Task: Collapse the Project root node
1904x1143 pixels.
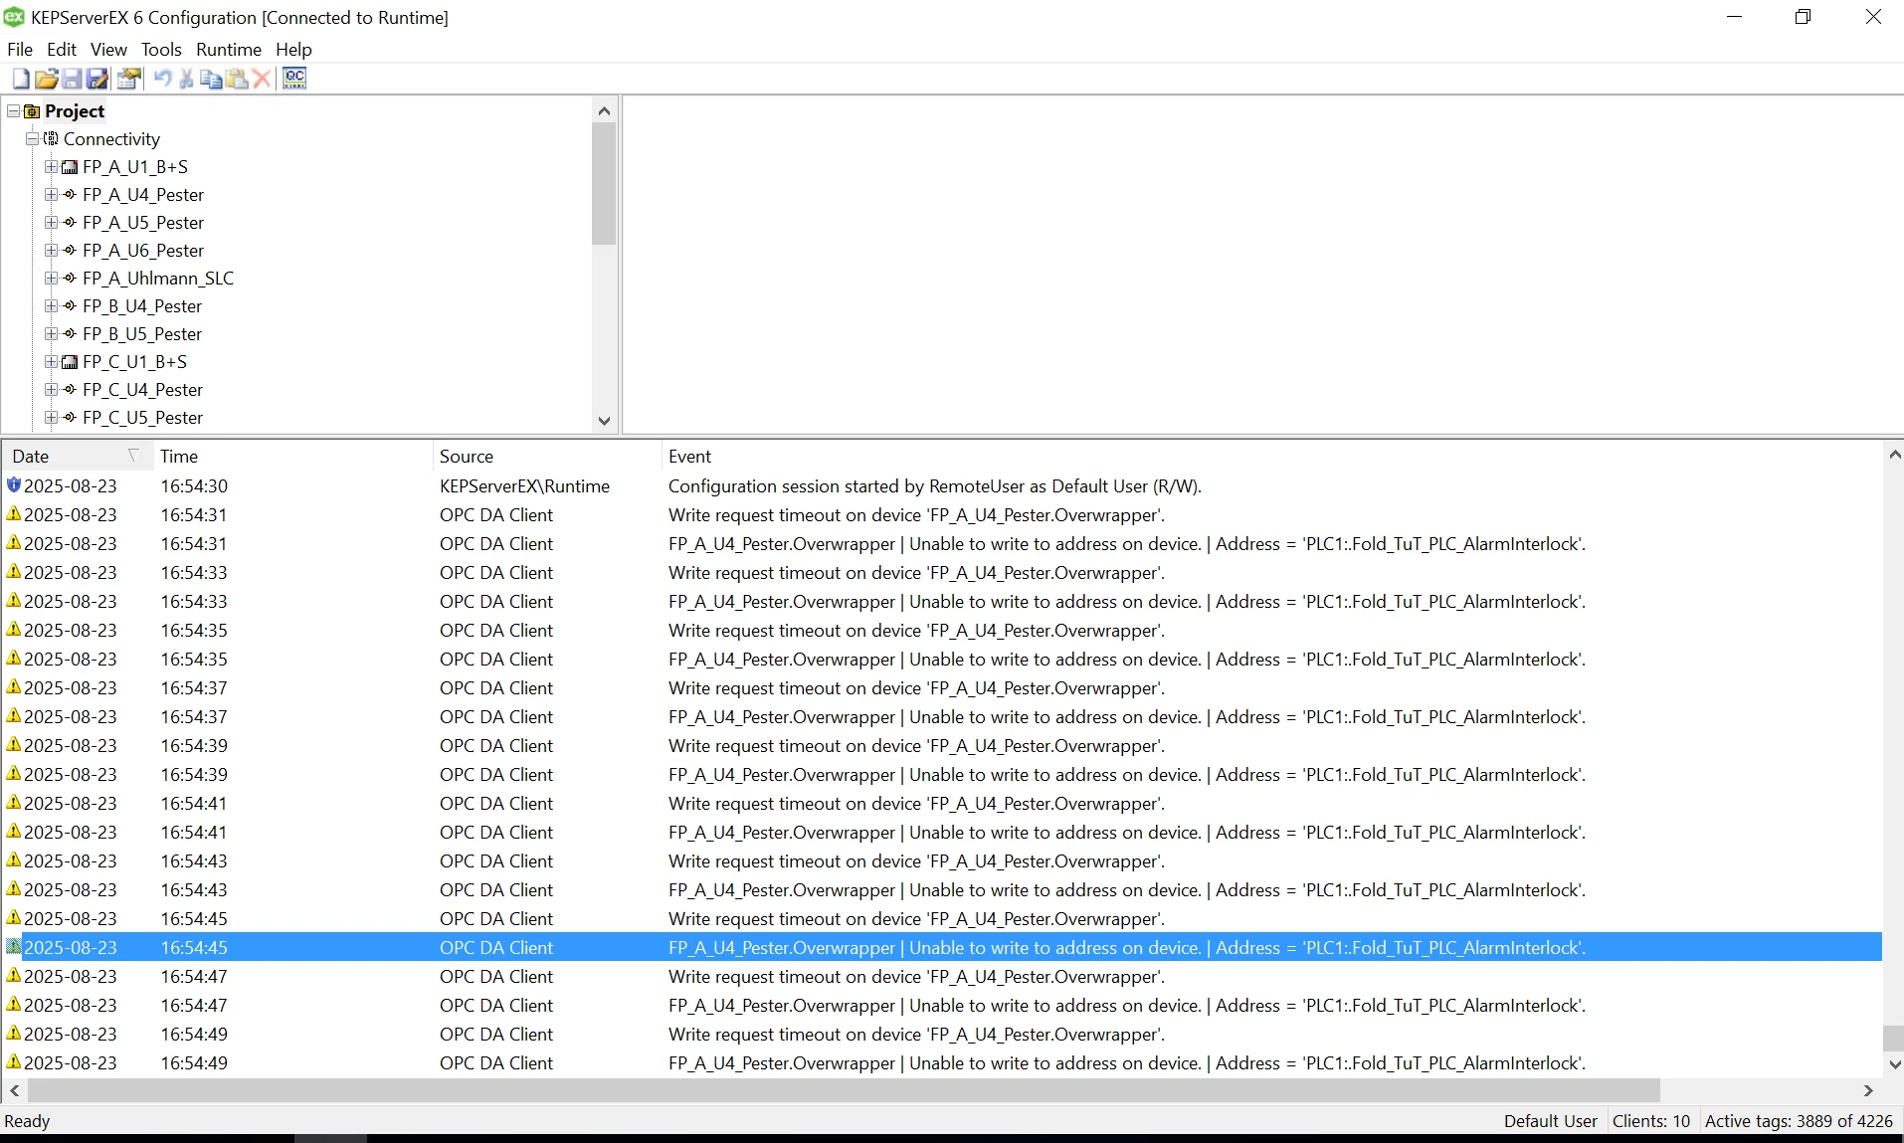Action: (13, 111)
